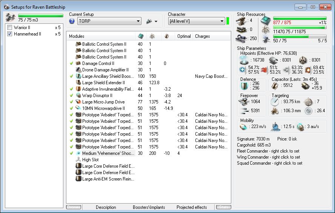Screen dimensions: 335x213
Task: Select the Navy Cap Booster charge cell
Action: [211, 76]
